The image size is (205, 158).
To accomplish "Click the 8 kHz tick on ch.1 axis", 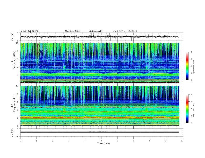I will pyautogui.click(x=18, y=51).
